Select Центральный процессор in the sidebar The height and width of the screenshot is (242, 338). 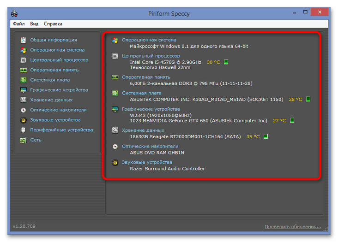click(59, 60)
